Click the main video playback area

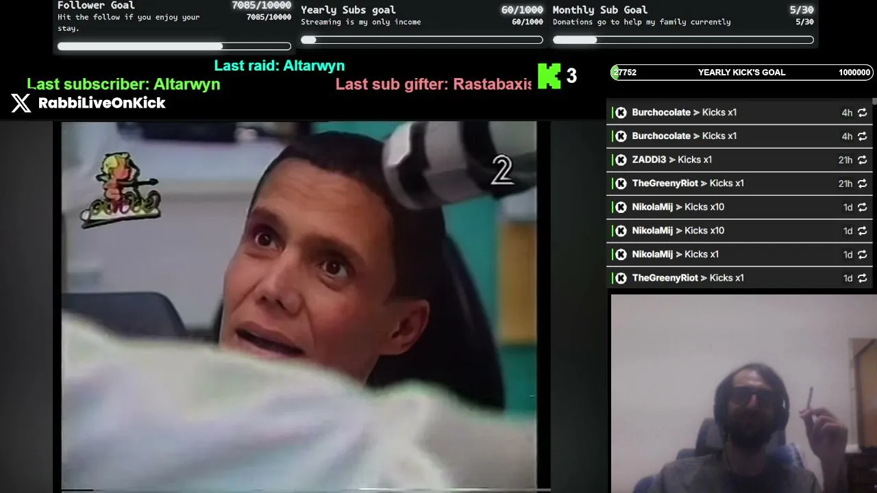coord(299,306)
